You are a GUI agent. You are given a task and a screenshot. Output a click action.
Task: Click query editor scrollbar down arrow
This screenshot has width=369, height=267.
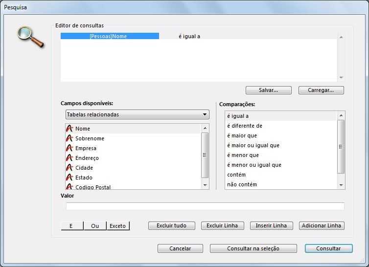click(341, 78)
